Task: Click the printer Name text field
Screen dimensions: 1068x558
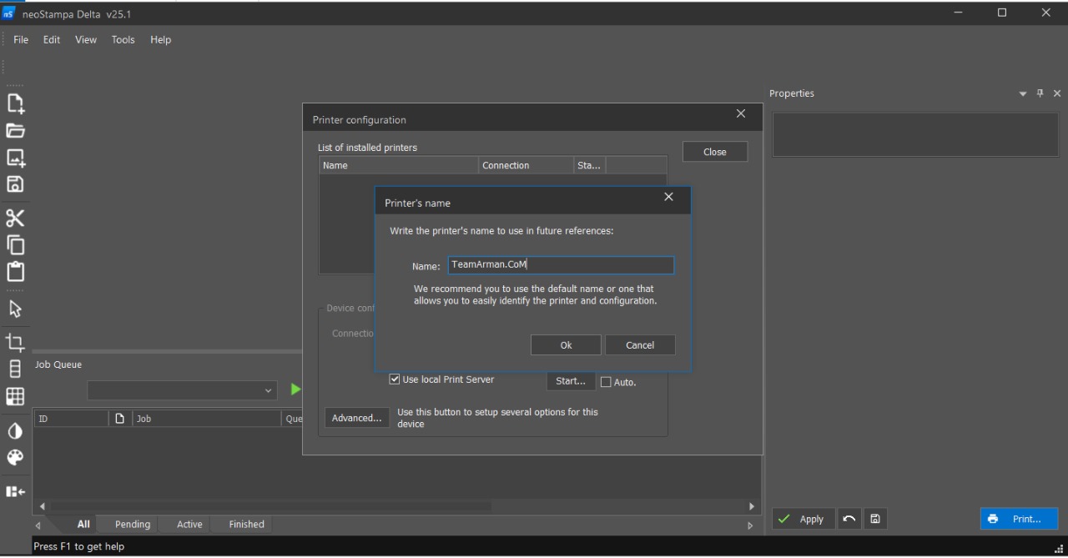Action: [x=561, y=265]
